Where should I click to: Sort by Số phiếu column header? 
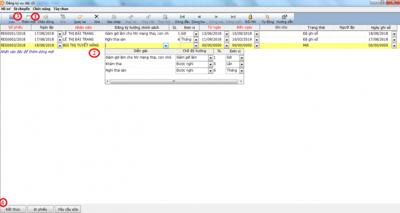point(15,27)
